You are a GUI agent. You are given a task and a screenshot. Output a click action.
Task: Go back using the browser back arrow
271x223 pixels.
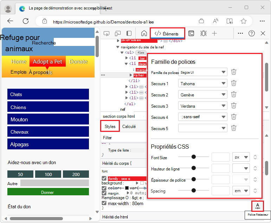pos(10,21)
